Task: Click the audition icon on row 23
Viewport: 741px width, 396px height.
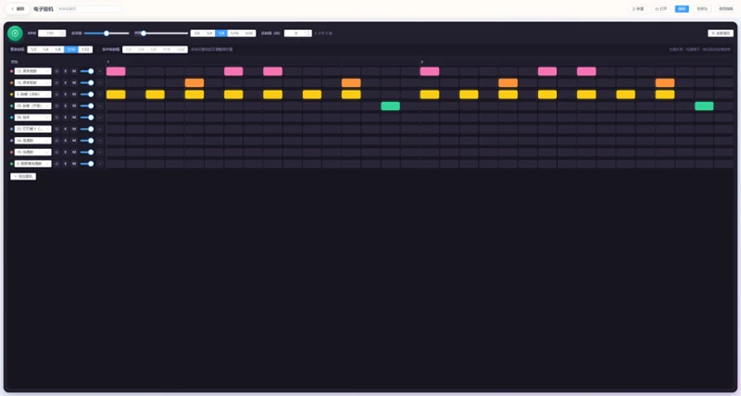Action: 57,129
